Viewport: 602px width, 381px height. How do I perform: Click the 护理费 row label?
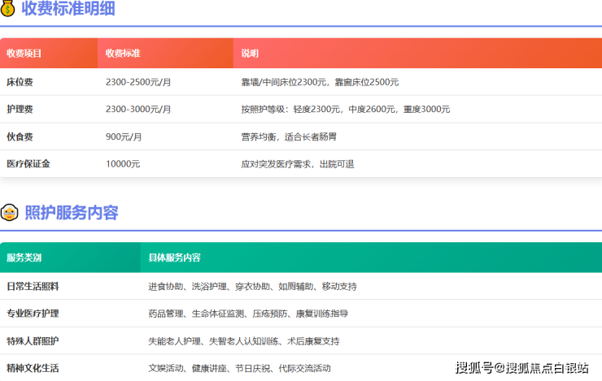20,109
